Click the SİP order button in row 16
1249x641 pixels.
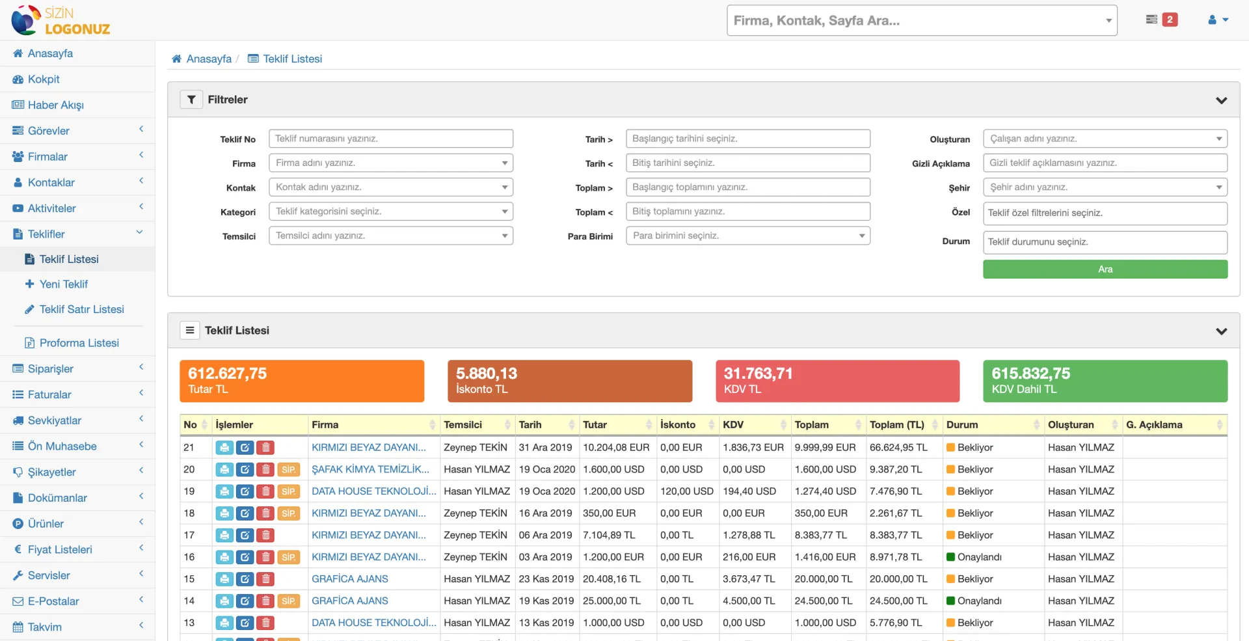point(289,557)
